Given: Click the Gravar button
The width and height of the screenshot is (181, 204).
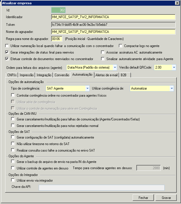Looking at the screenshot, I should 166,197.
